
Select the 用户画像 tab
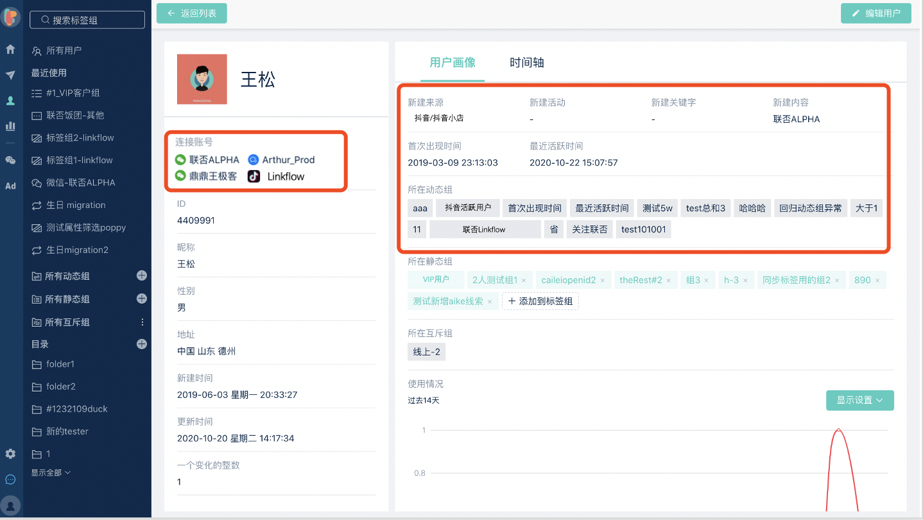pos(453,63)
